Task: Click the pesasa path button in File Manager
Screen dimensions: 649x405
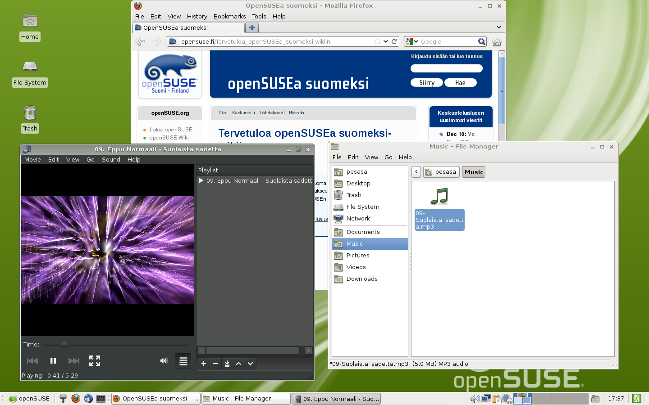Action: (441, 172)
